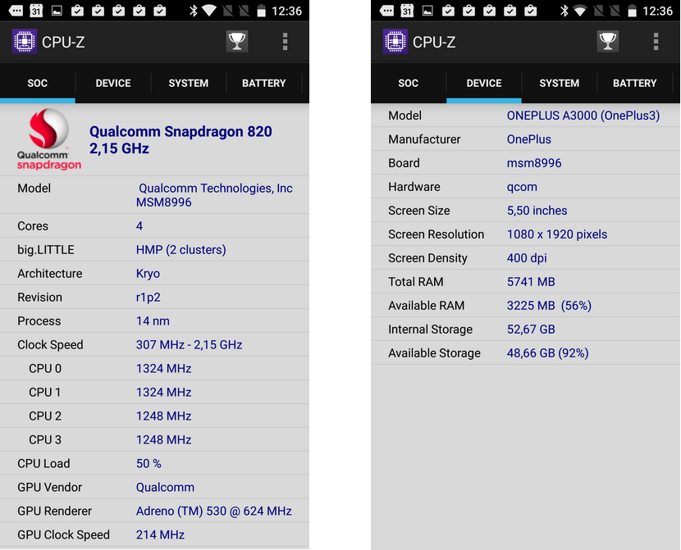Tap Available RAM '3225 MB (56%)'
Screen dimensions: 681x550
(x=549, y=306)
